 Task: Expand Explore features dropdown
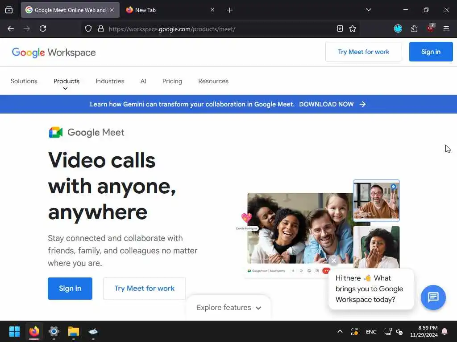pos(229,308)
